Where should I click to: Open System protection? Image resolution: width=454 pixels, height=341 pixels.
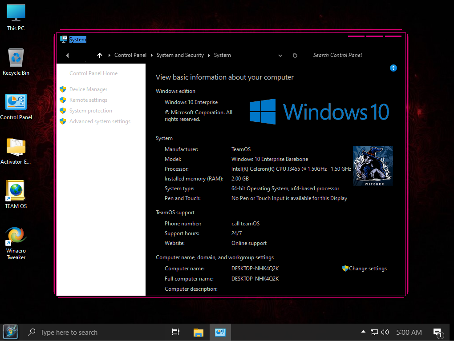pos(91,111)
